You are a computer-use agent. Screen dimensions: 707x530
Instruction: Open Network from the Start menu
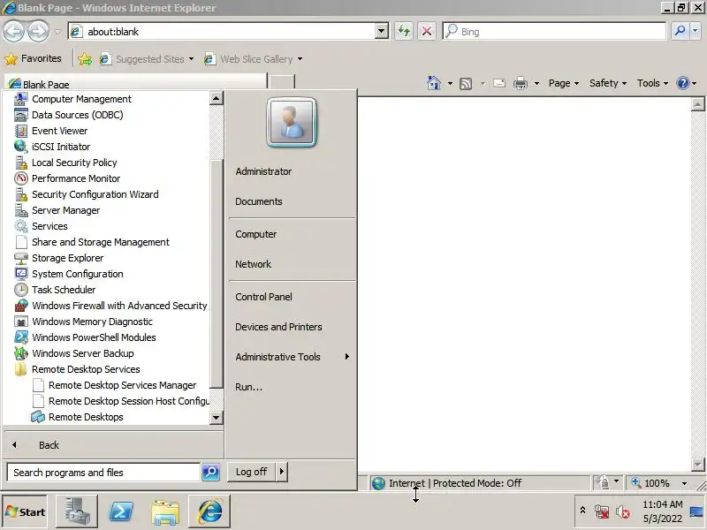(x=253, y=264)
